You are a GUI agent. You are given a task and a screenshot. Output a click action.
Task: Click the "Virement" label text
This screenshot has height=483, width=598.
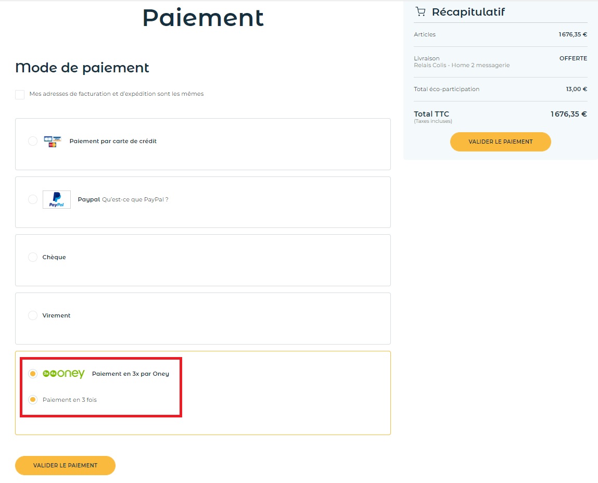56,315
